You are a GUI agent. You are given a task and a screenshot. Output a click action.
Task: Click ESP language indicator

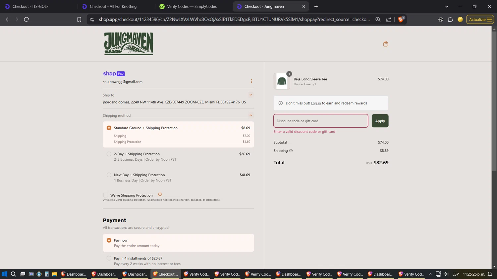click(456, 274)
